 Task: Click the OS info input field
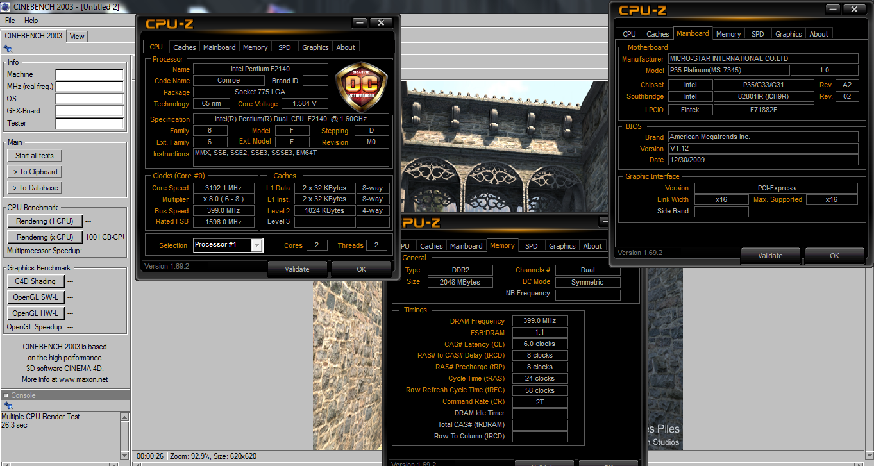[89, 99]
